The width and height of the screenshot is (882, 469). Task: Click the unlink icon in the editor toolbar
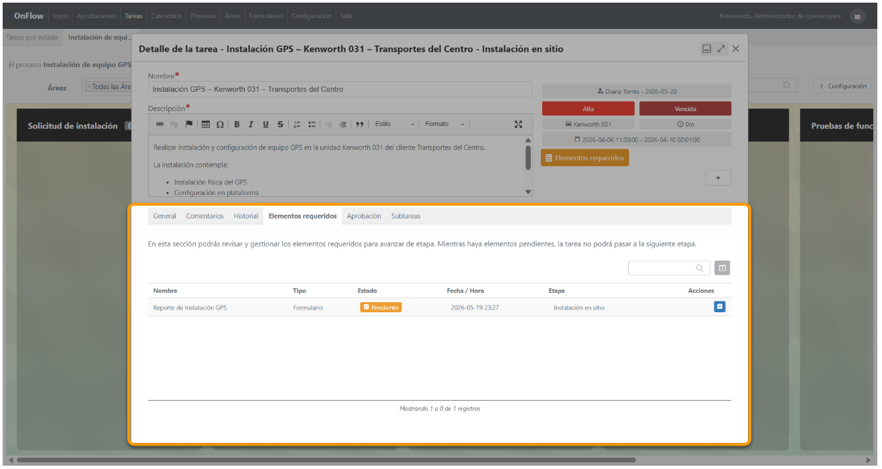click(x=174, y=124)
